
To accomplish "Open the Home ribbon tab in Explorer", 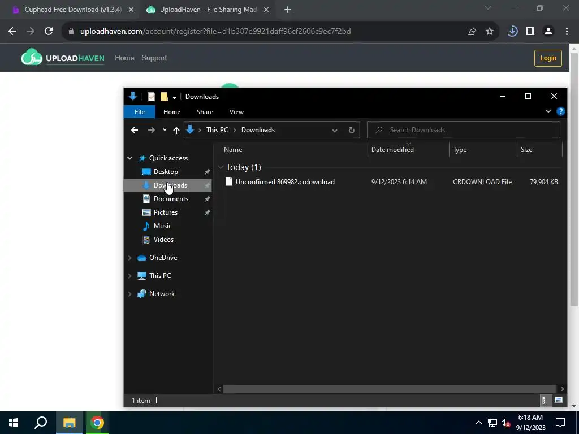I will point(172,112).
